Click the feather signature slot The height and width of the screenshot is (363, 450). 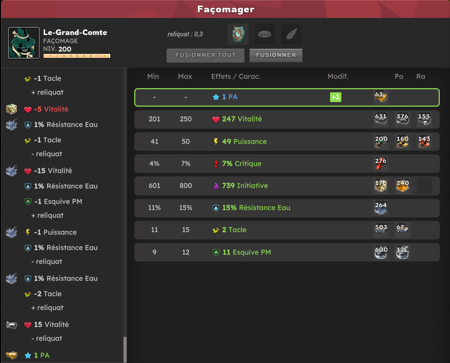point(291,34)
